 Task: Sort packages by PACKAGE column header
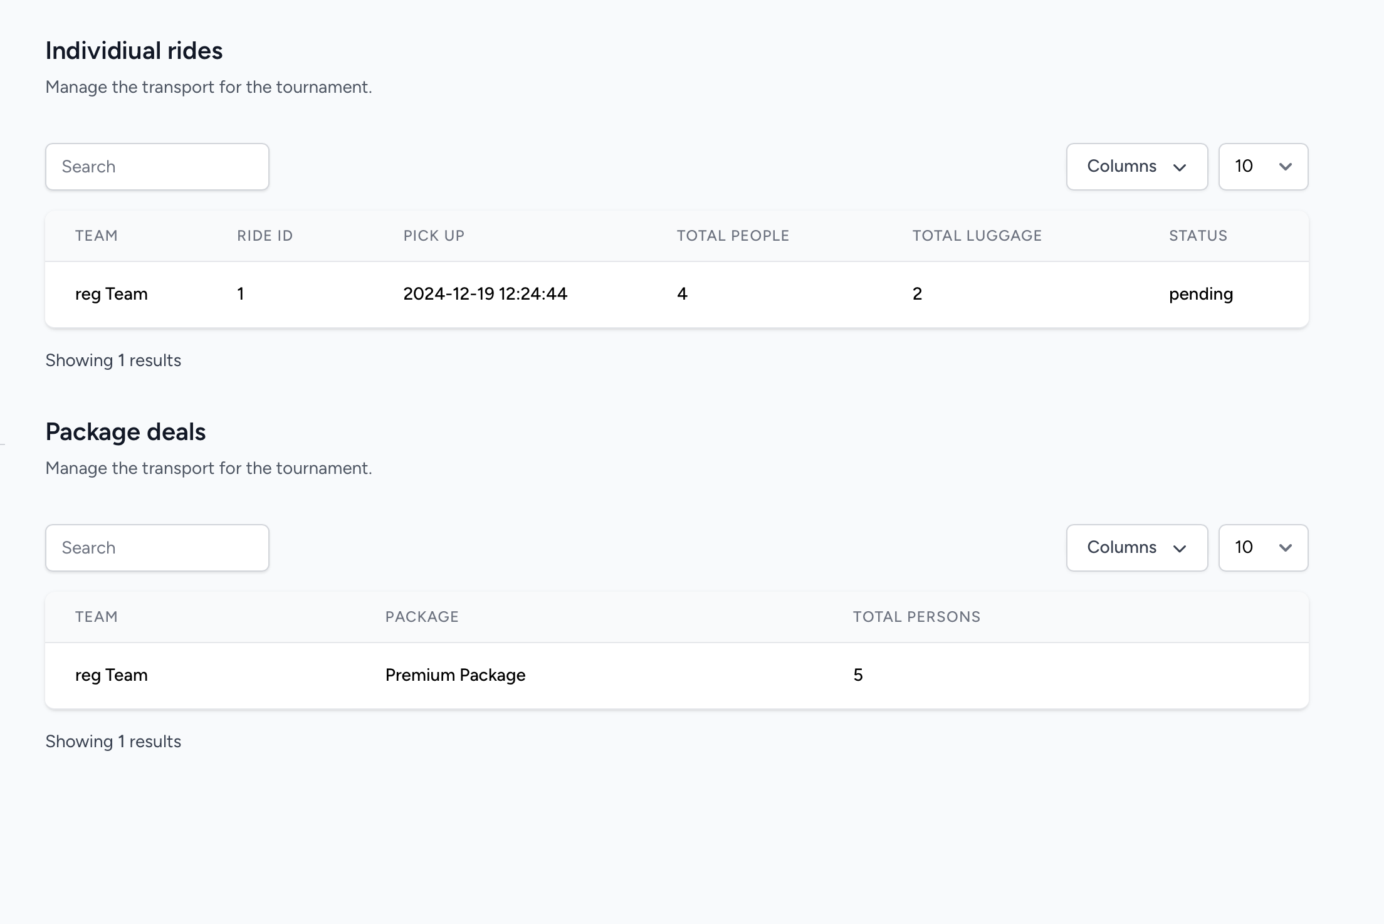pyautogui.click(x=422, y=617)
